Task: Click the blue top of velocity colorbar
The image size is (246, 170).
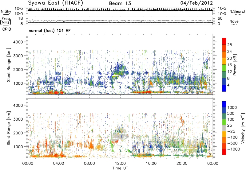Action: tap(224, 104)
